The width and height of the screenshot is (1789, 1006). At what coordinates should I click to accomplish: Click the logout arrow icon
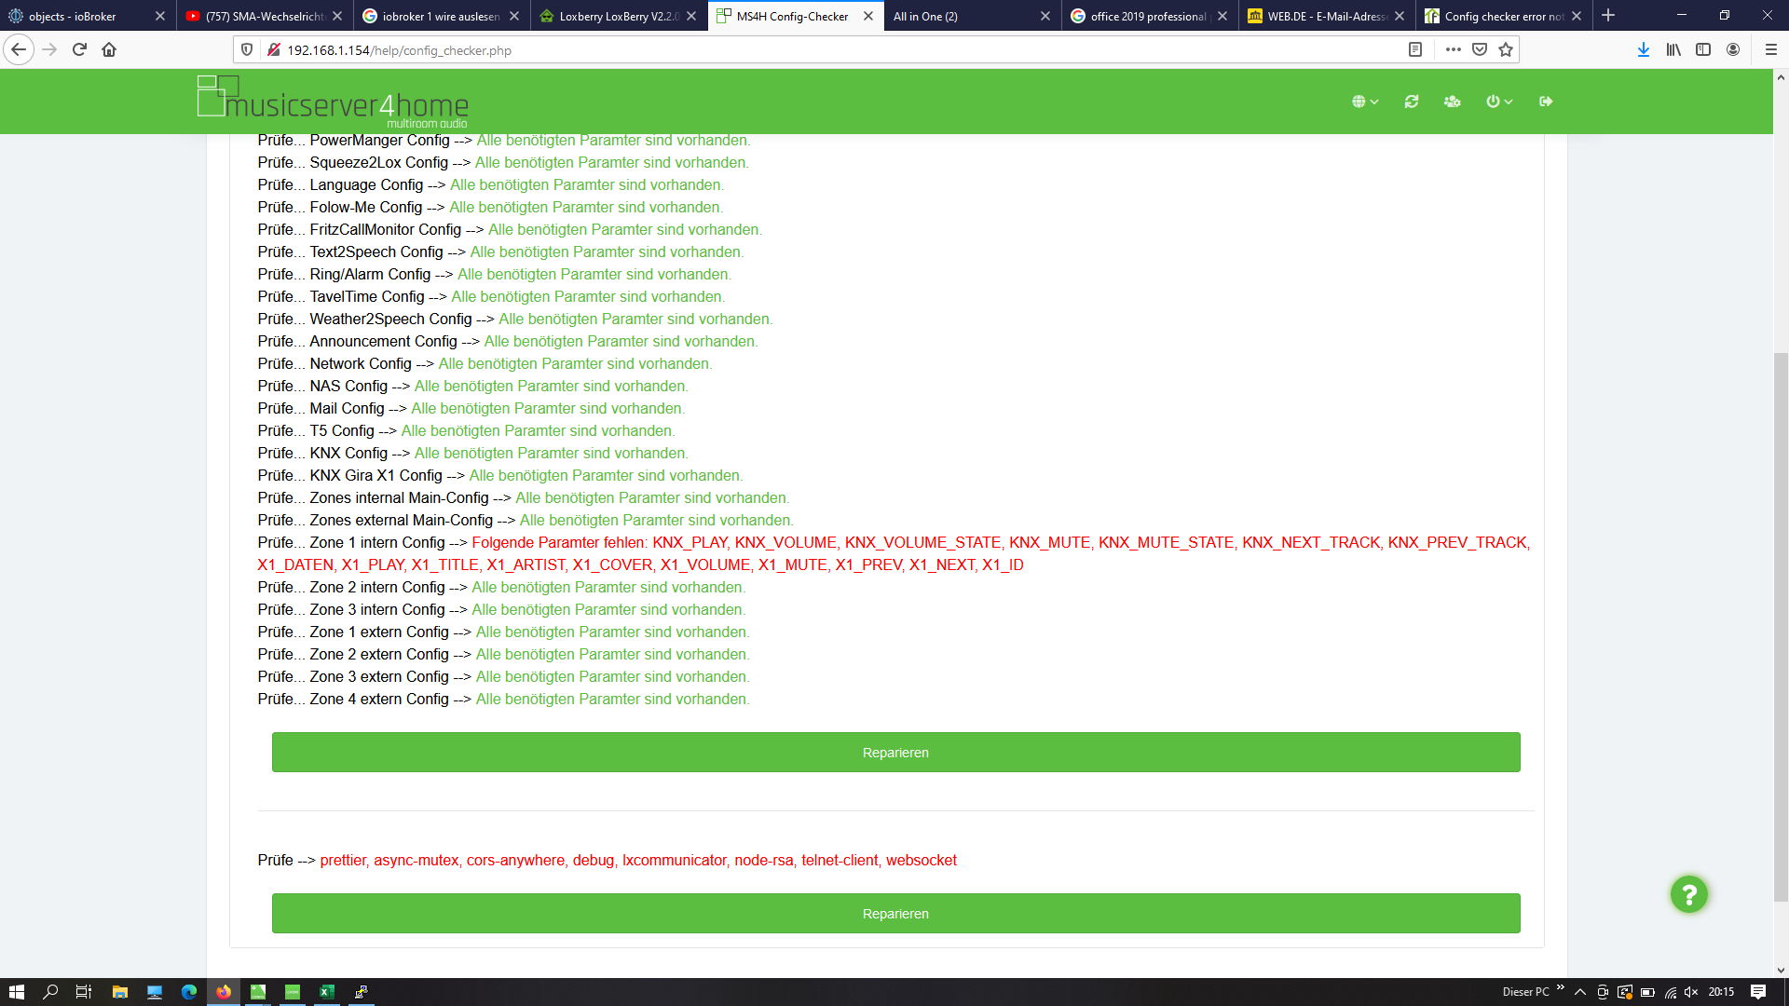(x=1546, y=102)
